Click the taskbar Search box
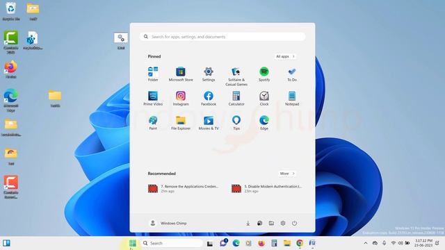445x250 pixels. 172,243
